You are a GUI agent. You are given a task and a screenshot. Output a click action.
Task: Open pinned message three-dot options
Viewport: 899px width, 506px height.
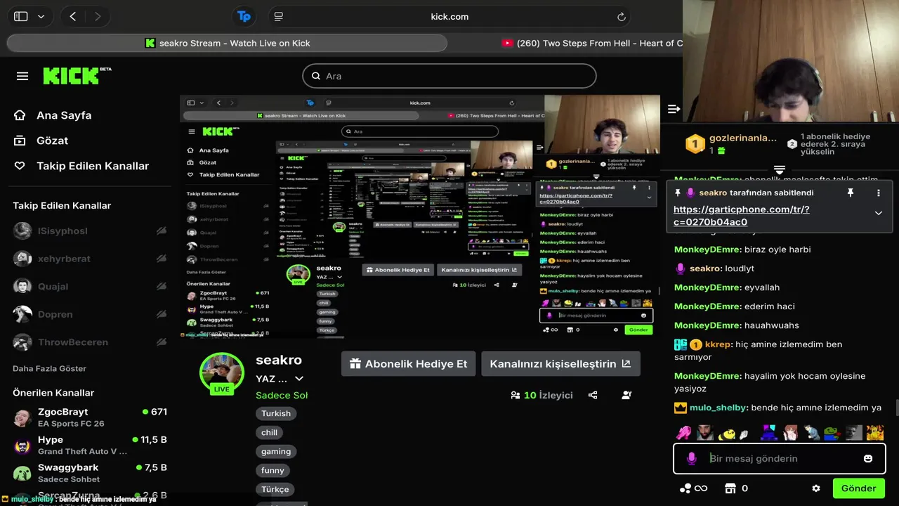(878, 193)
